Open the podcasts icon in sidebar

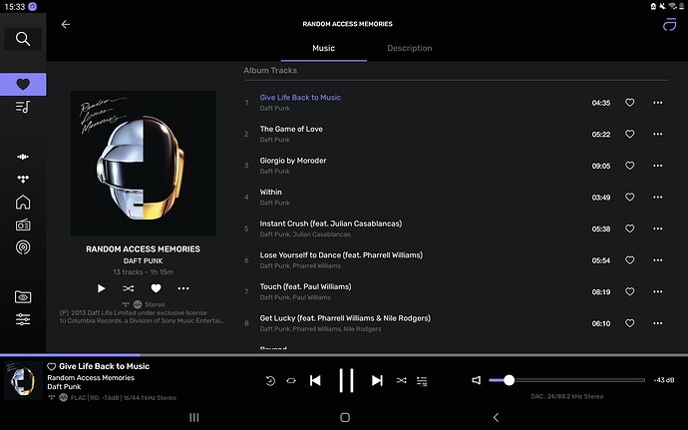pos(23,247)
